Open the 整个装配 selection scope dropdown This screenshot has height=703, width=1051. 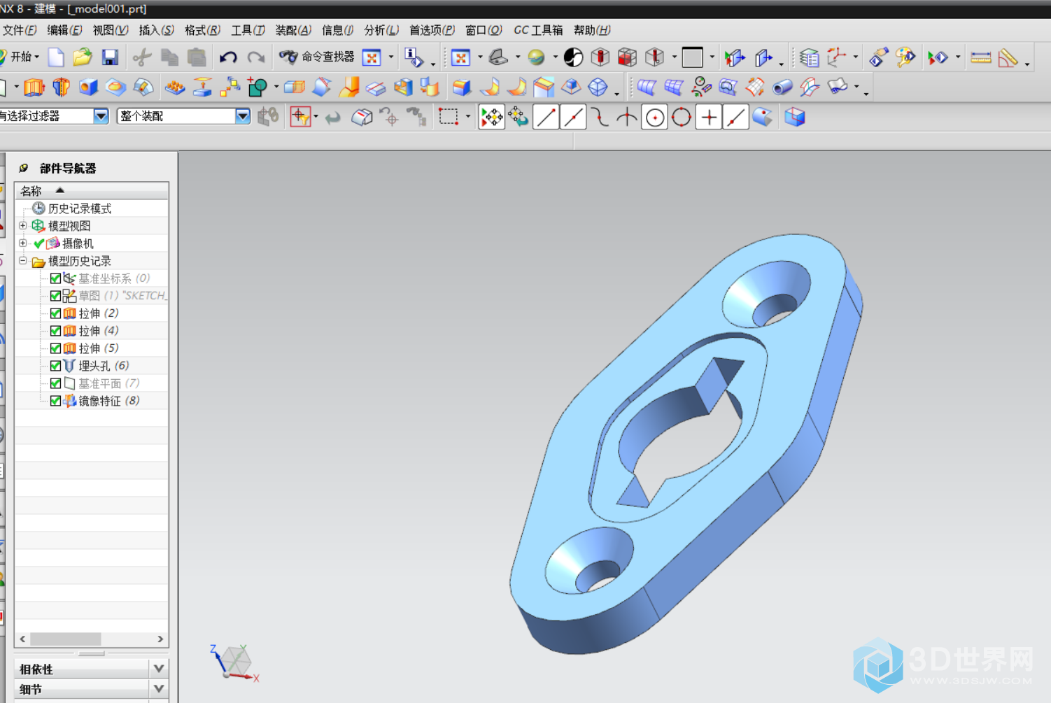(x=243, y=116)
